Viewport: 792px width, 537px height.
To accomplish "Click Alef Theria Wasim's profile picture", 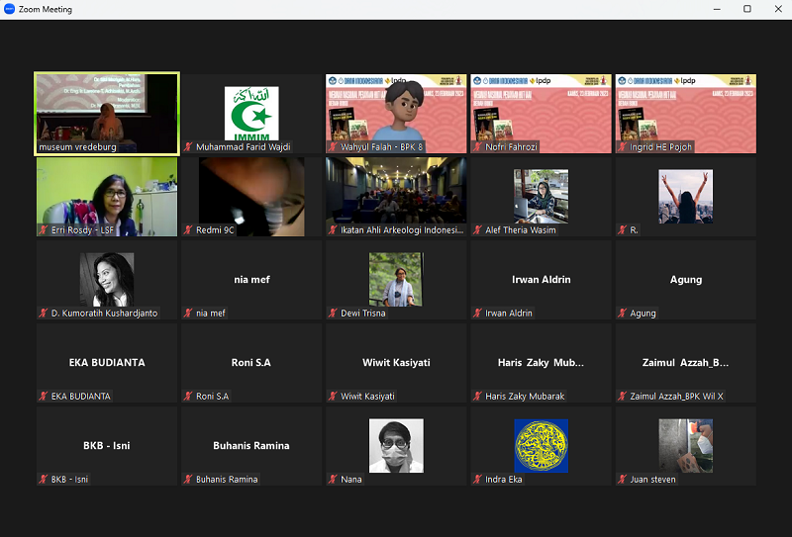I will (541, 197).
